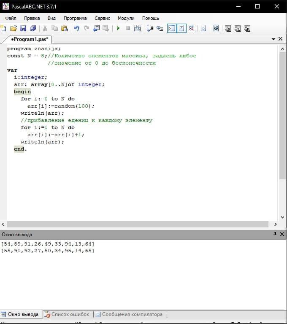Click the editor horizontal scrollbar thumb
This screenshot has width=287, height=324.
pos(138,224)
